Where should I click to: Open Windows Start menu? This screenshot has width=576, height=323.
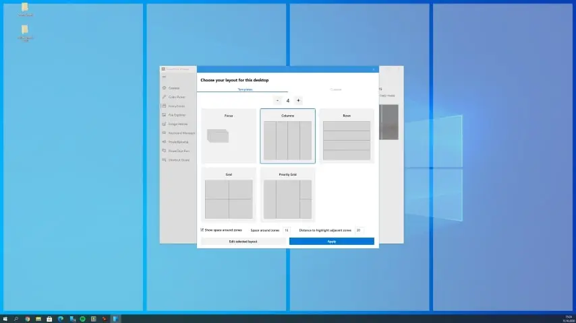tap(5, 318)
